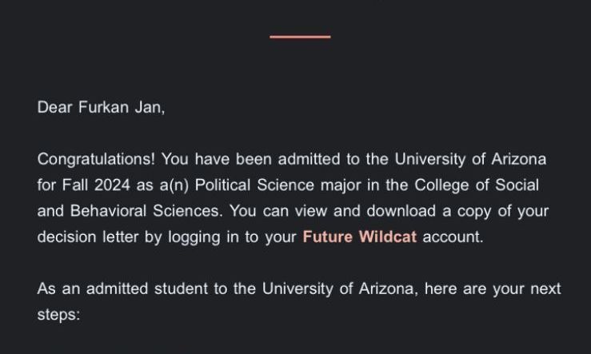Click the greeting line "Dear Furkan Jan,"
The image size is (591, 354).
click(x=101, y=108)
